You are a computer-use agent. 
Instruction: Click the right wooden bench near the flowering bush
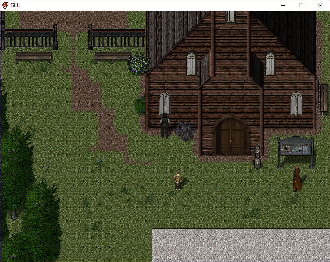pos(112,57)
